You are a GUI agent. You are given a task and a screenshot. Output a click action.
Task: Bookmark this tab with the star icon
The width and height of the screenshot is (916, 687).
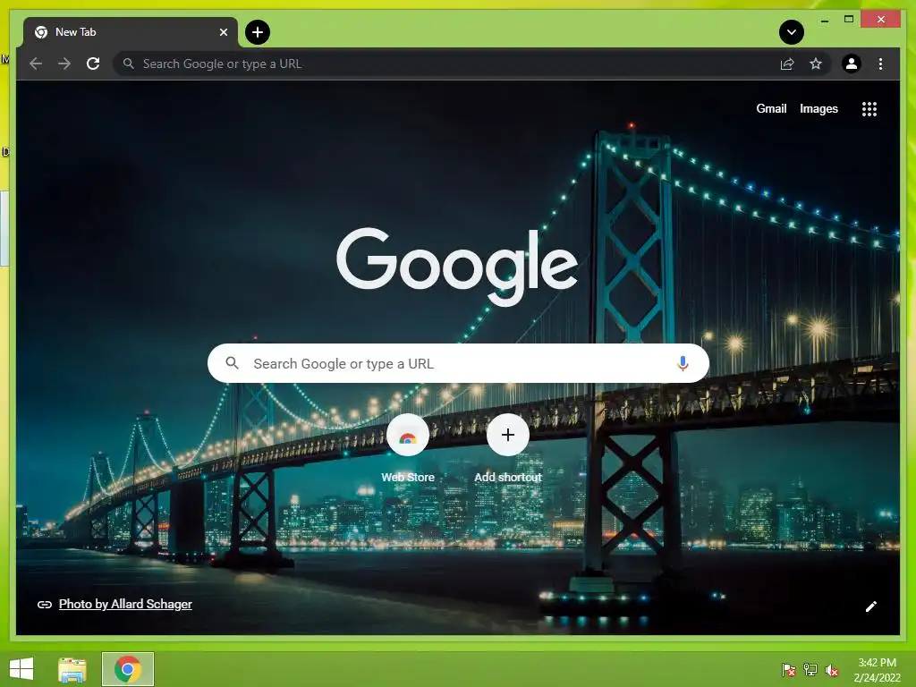816,64
